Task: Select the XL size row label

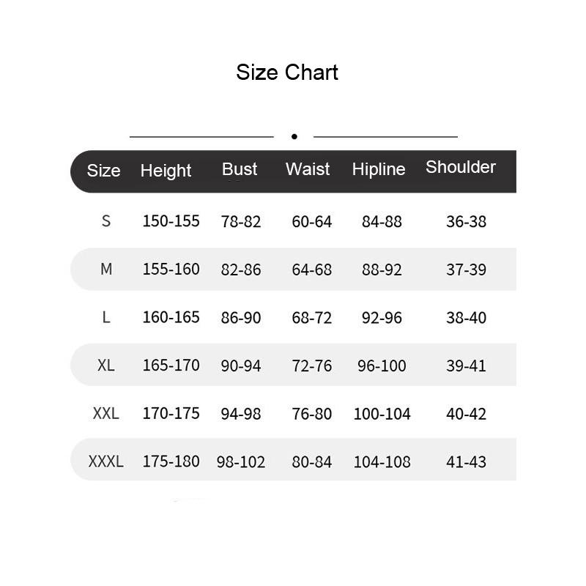Action: [106, 365]
